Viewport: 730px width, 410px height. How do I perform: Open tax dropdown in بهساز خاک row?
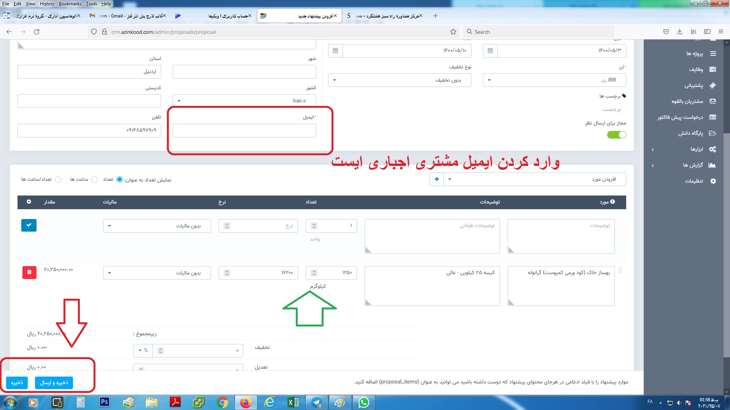[157, 273]
